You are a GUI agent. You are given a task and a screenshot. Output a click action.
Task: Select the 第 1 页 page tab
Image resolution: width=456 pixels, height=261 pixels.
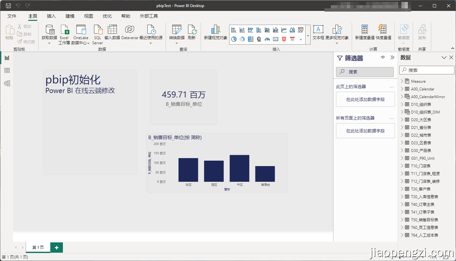38,248
